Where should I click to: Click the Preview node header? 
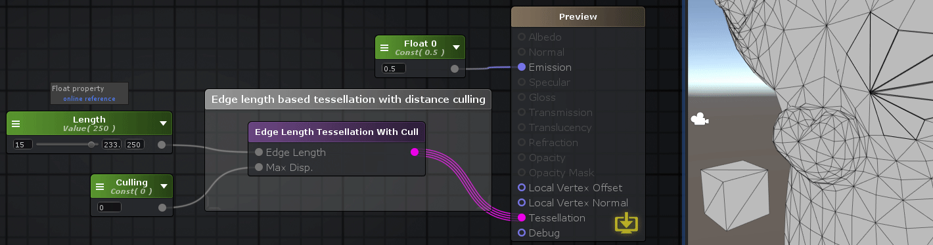point(578,17)
